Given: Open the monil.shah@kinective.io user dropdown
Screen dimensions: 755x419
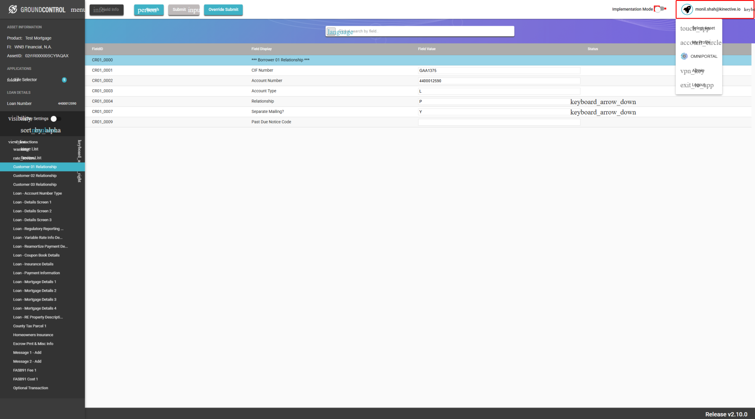Looking at the screenshot, I should (715, 9).
